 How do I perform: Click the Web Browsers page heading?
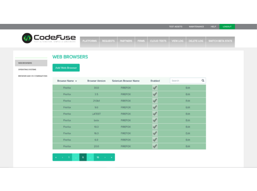coord(70,57)
